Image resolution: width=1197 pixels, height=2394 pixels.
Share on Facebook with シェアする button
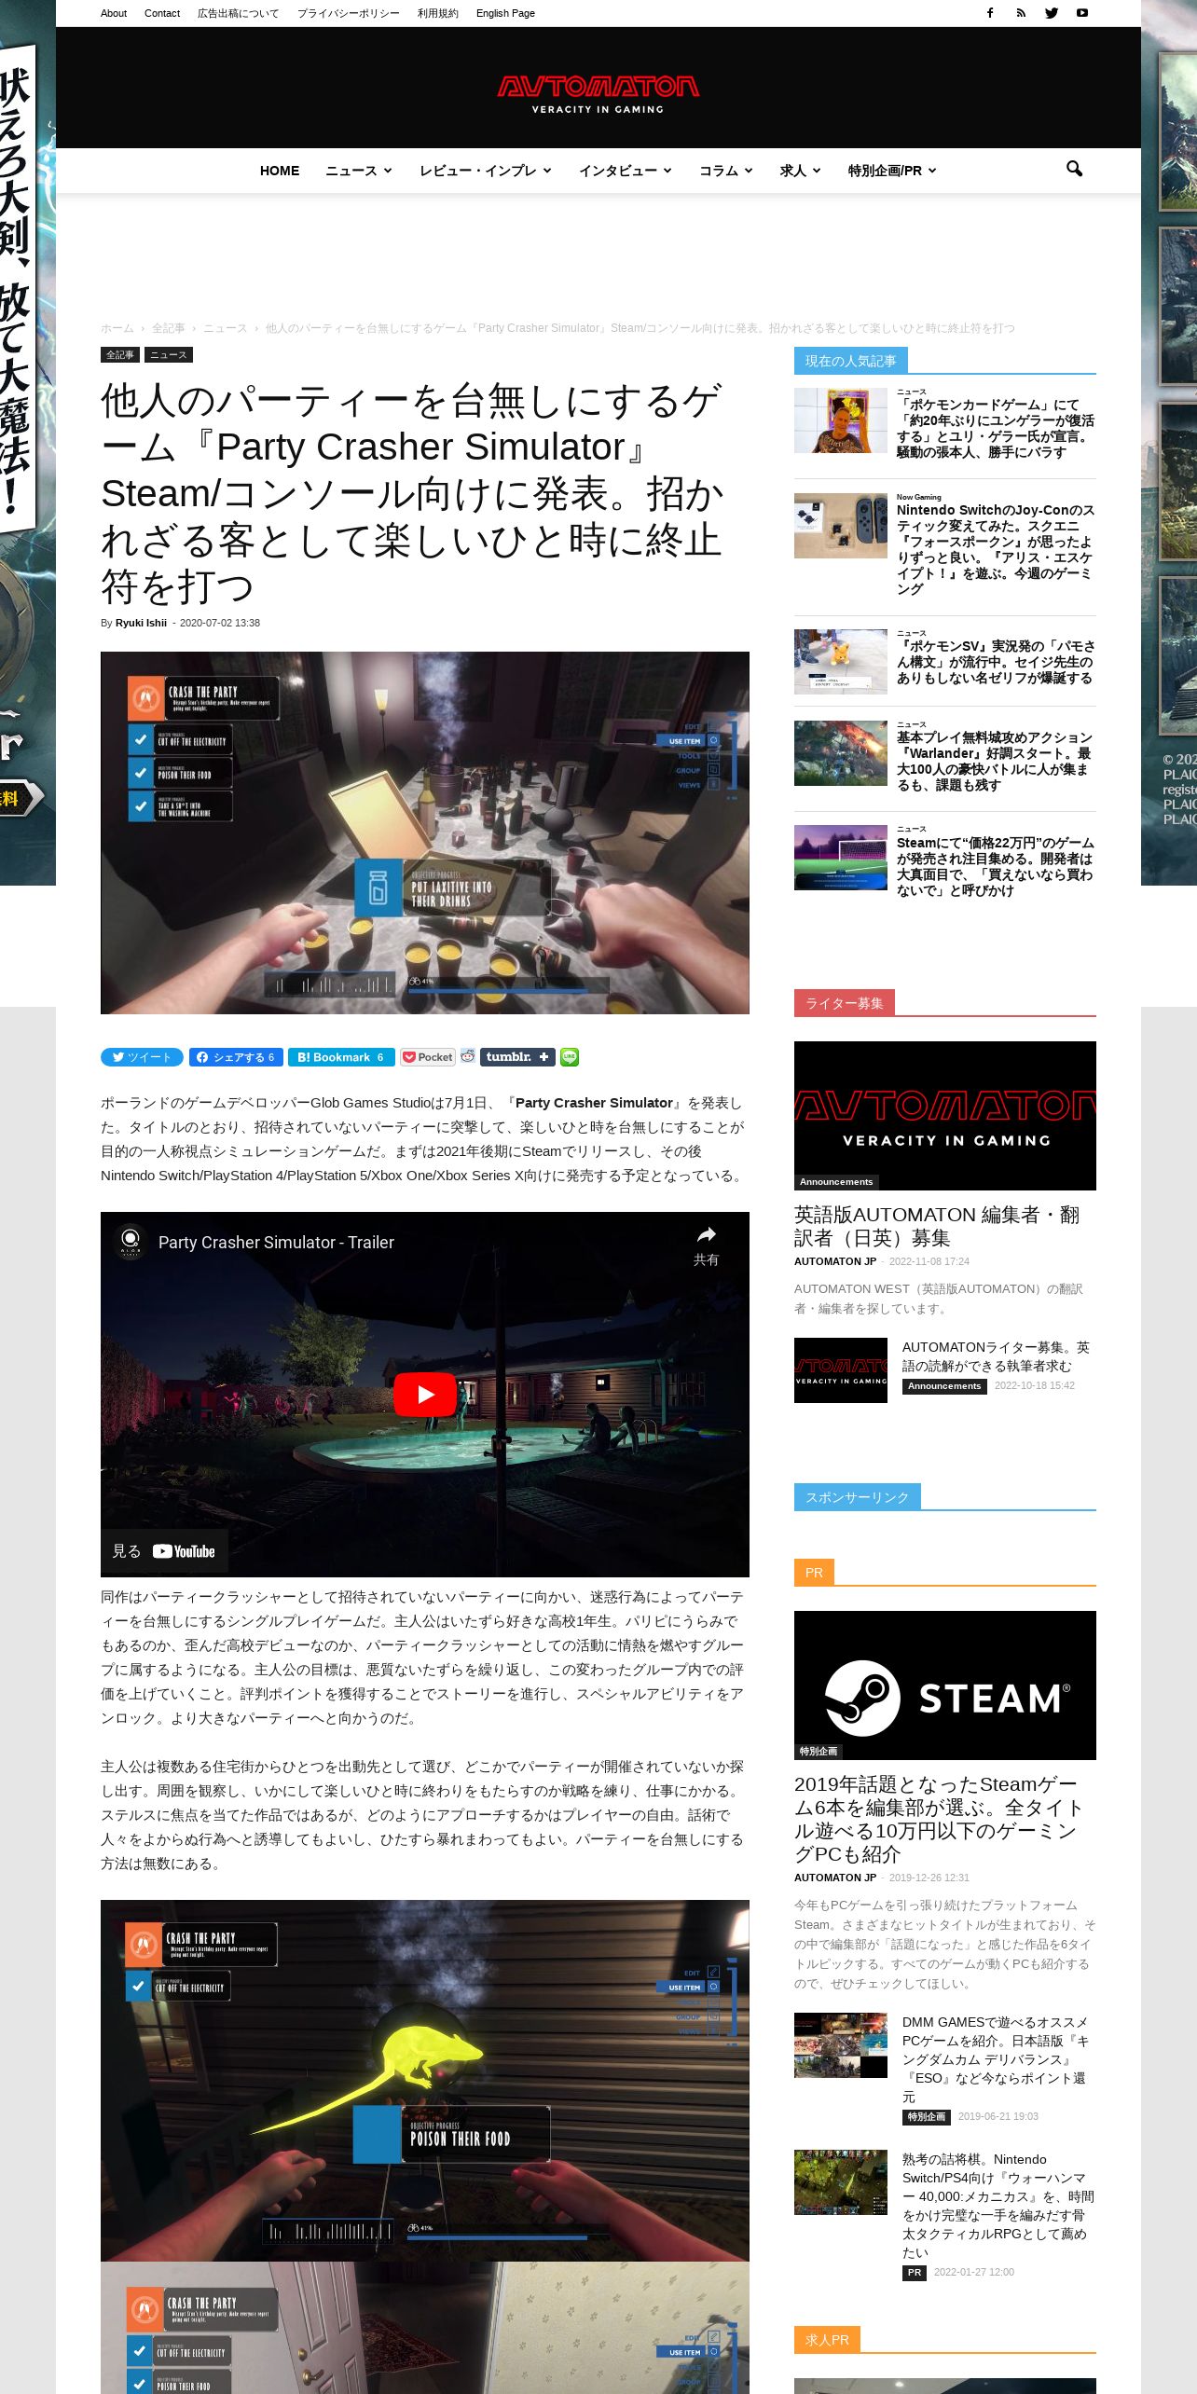point(236,1057)
